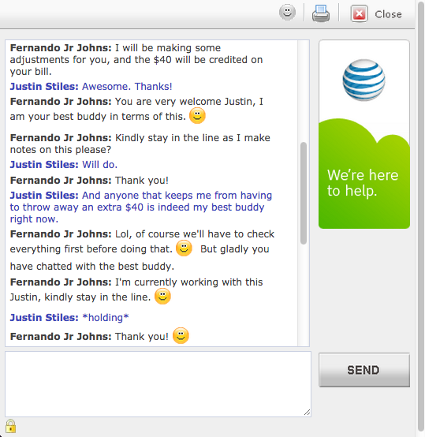Click inside the message text box
The width and height of the screenshot is (425, 437).
(x=158, y=384)
